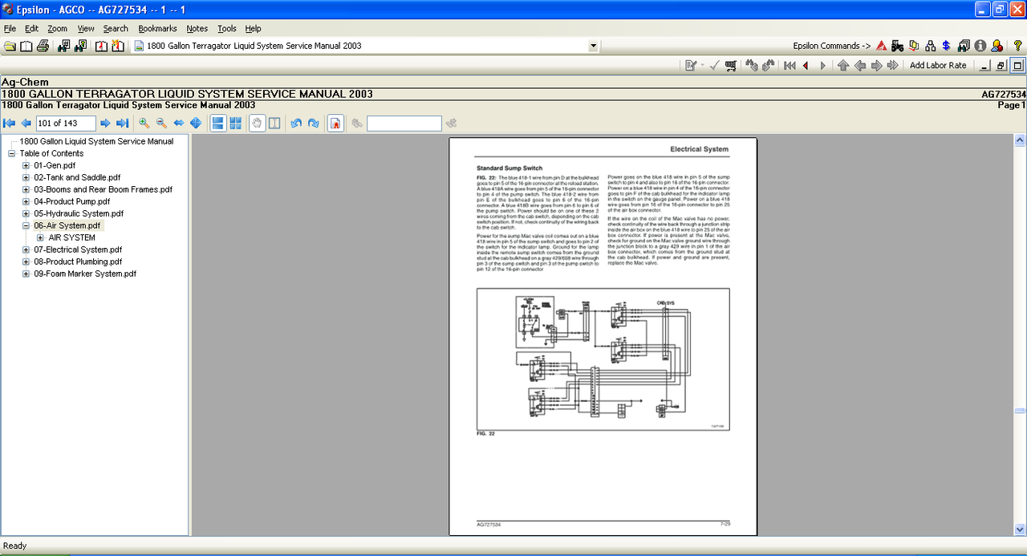Go to the next page

pos(105,123)
